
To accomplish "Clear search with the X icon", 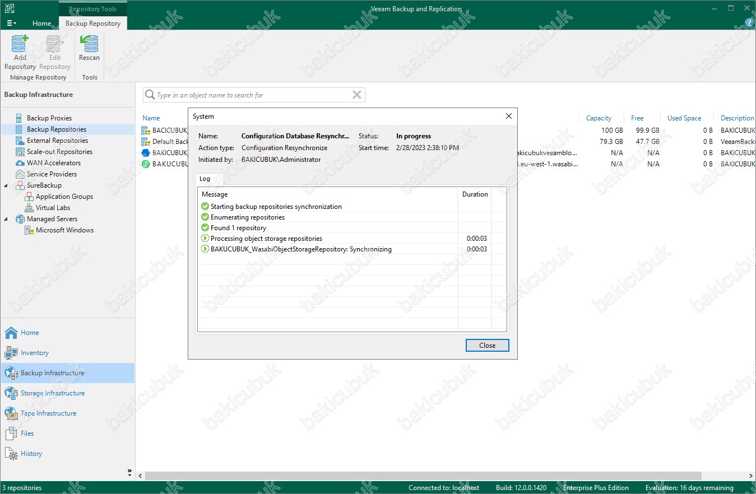I will (x=356, y=95).
